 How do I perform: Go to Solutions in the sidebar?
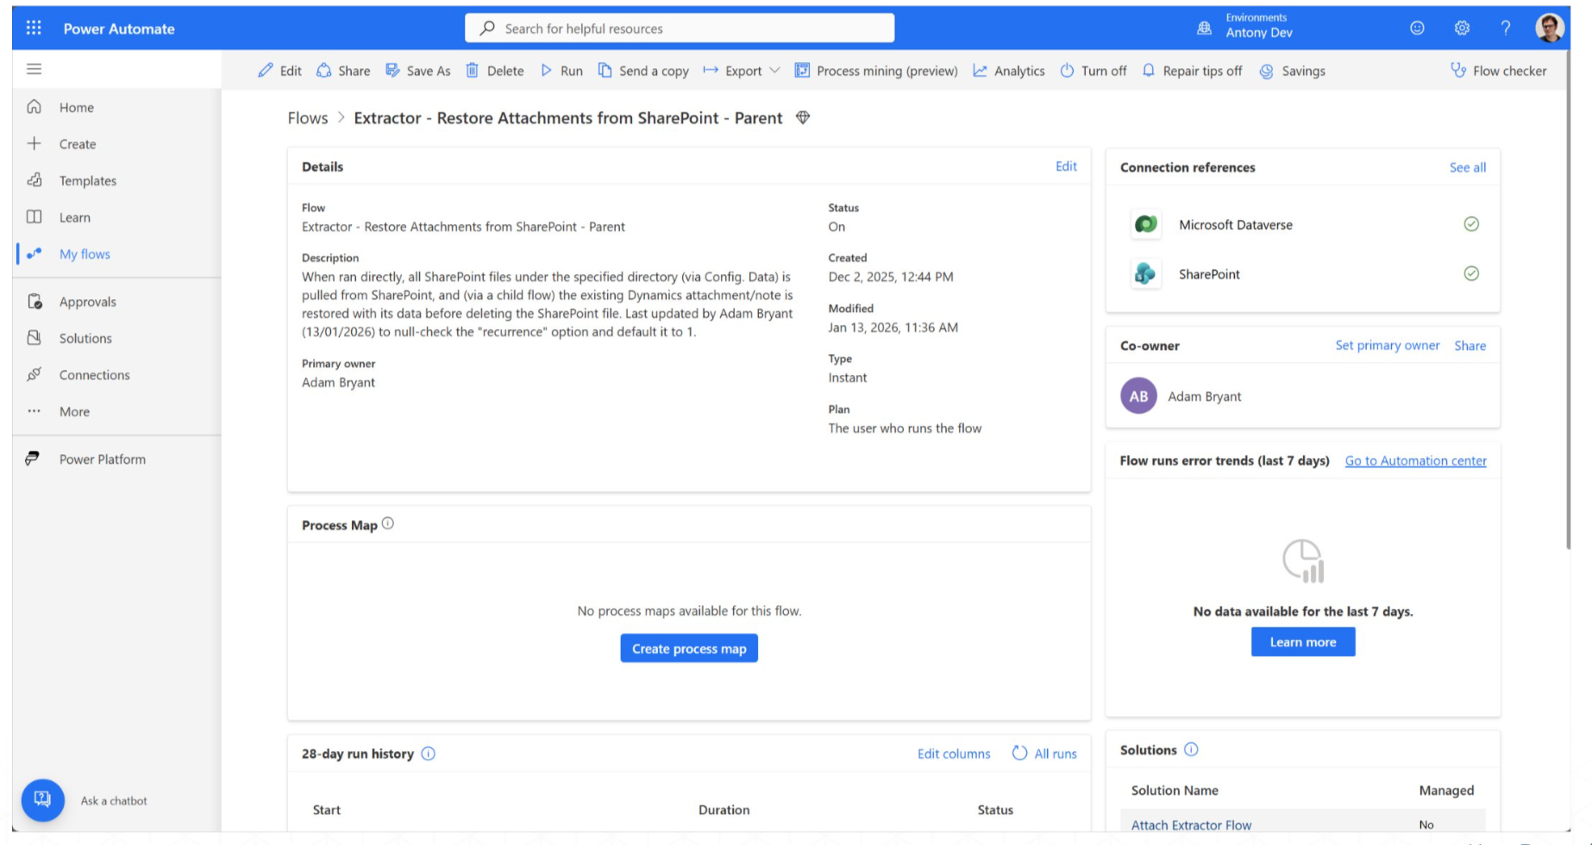[85, 338]
